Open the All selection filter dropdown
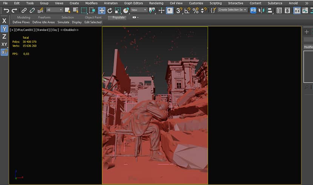This screenshot has width=313, height=185. click(55, 10)
